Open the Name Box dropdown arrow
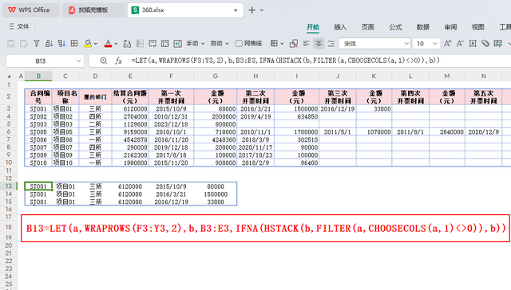Screen dimensions: 511x290 [x=78, y=61]
